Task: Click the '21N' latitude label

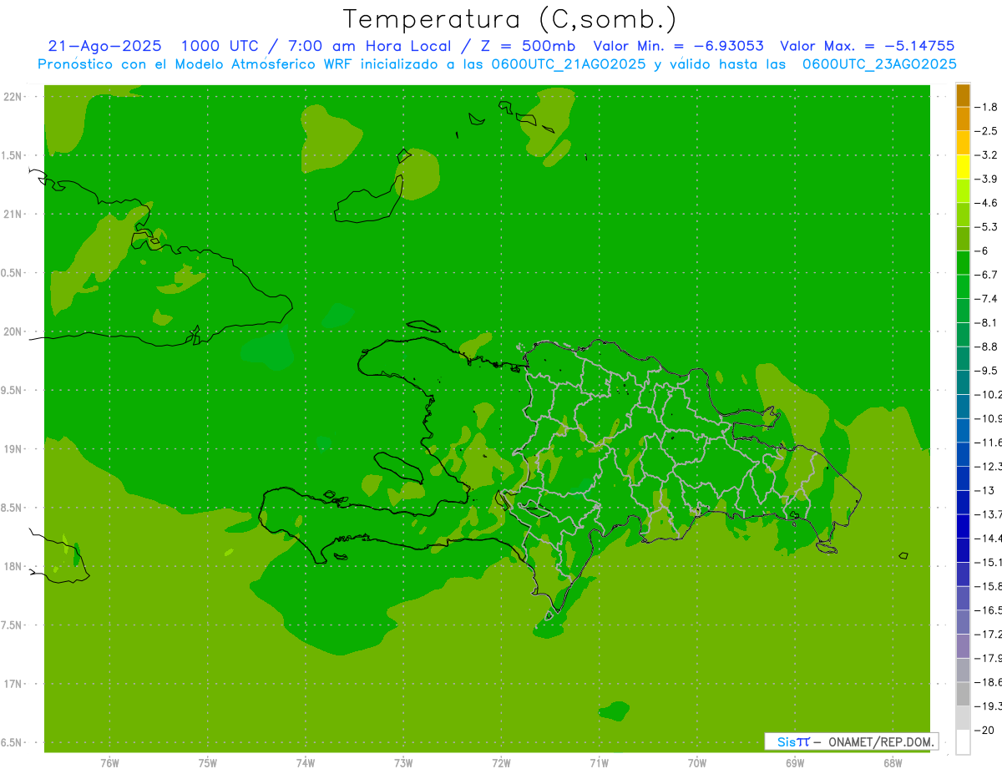Action: 13,214
